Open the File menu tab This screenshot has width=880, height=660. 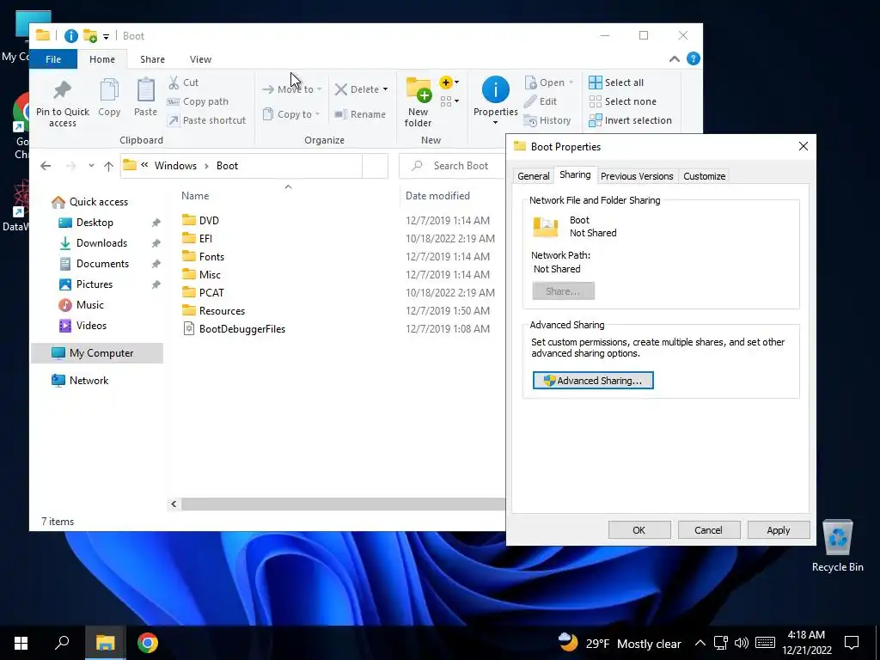53,59
